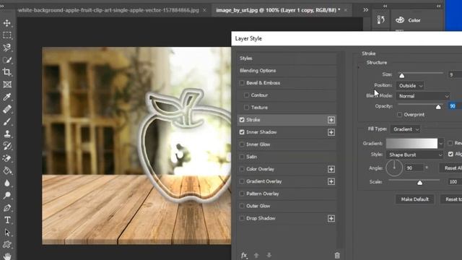
Task: Select the History Brush tool
Action: [7, 146]
